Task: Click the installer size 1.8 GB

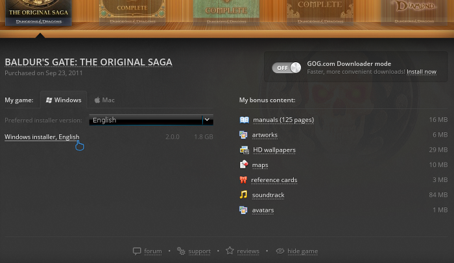Action: 204,137
